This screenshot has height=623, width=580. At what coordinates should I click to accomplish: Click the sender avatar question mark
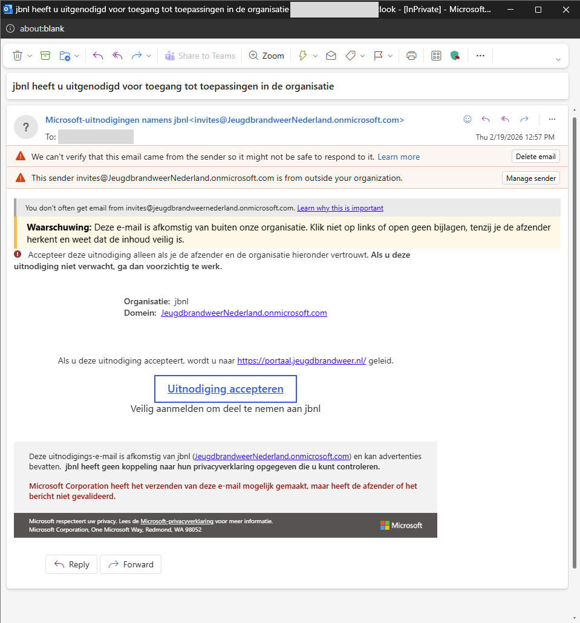tap(26, 127)
